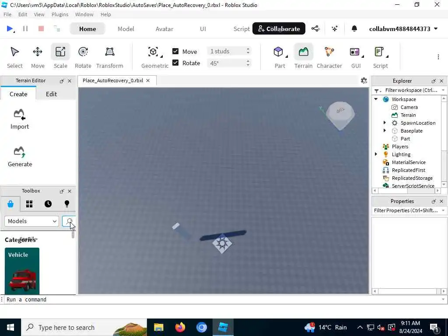
Task: Open the File menu
Action: pyautogui.click(x=7, y=14)
